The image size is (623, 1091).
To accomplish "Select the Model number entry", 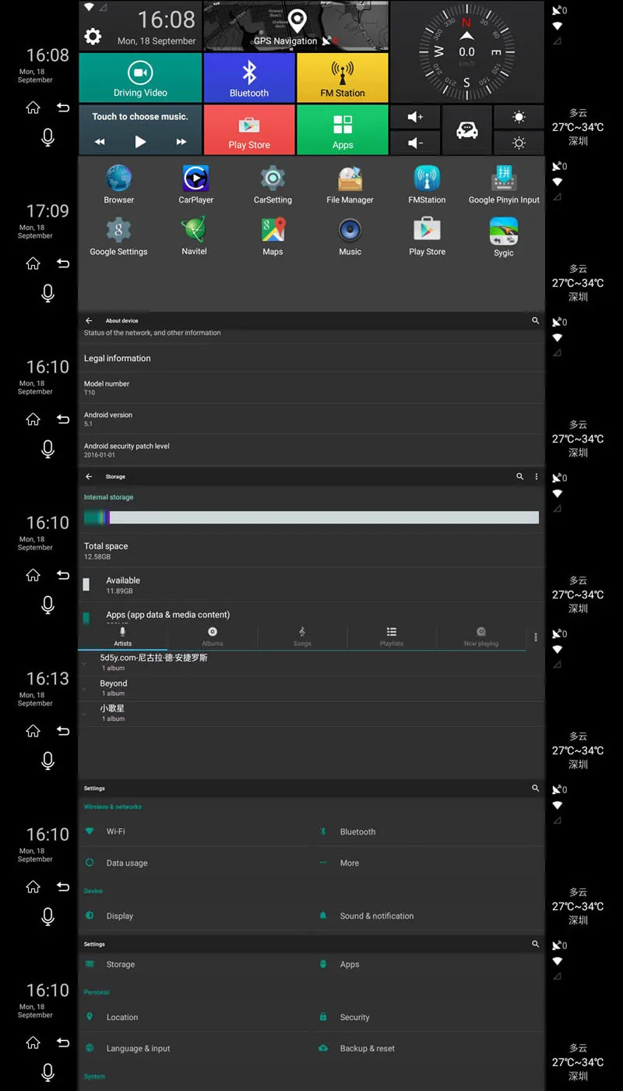I will (311, 387).
